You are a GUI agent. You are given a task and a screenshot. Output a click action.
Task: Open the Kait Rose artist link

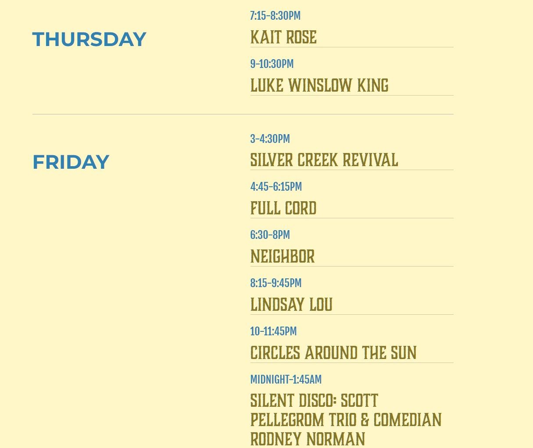pyautogui.click(x=283, y=38)
